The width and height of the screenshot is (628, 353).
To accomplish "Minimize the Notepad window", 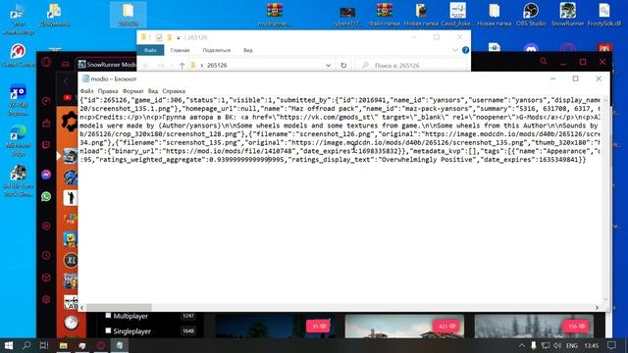I will [x=553, y=78].
